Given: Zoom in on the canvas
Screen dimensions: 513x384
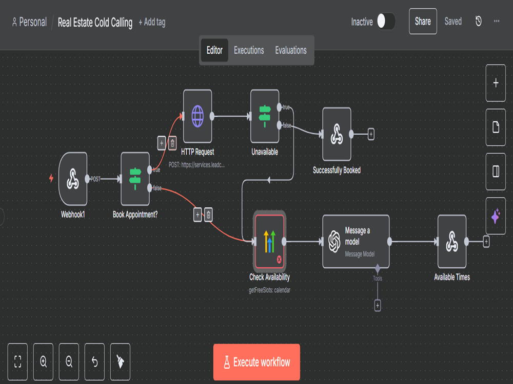Looking at the screenshot, I should [x=43, y=362].
